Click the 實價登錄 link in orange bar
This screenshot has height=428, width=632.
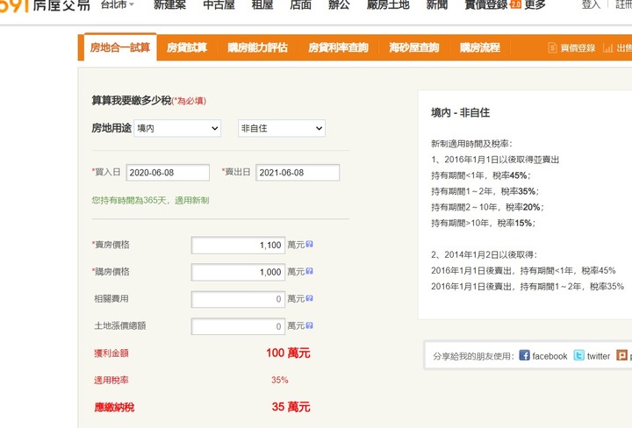[578, 48]
